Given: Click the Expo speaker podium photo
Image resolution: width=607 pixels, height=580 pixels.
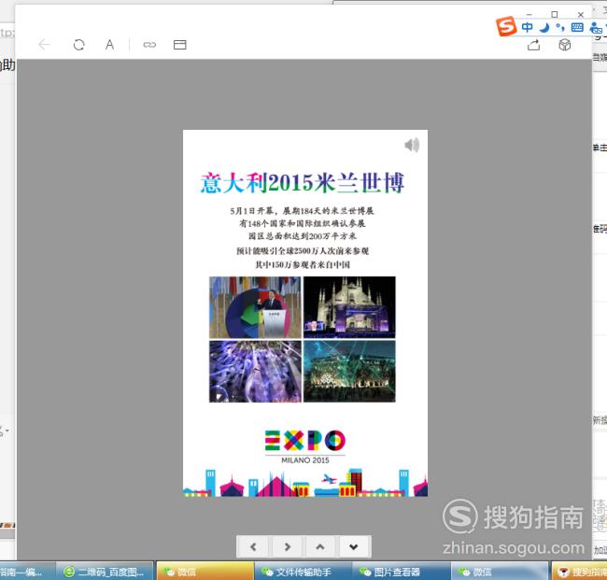Looking at the screenshot, I should coord(255,307).
